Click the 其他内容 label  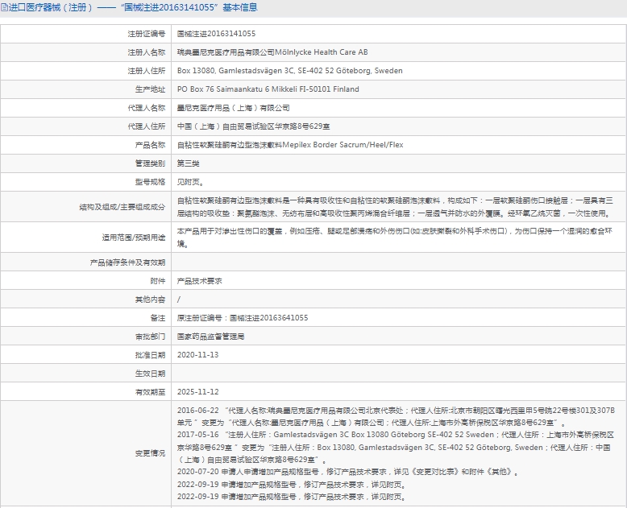pos(150,299)
